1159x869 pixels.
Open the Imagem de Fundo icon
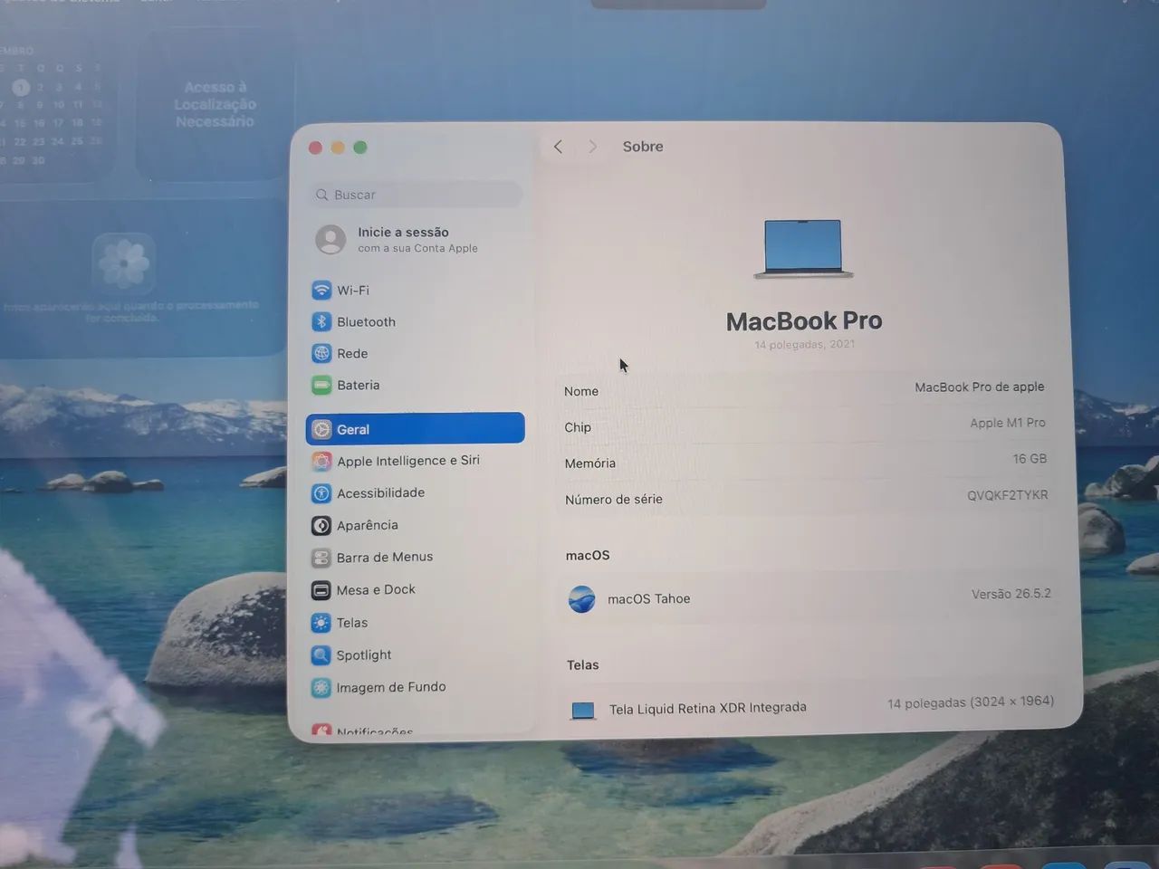[321, 687]
